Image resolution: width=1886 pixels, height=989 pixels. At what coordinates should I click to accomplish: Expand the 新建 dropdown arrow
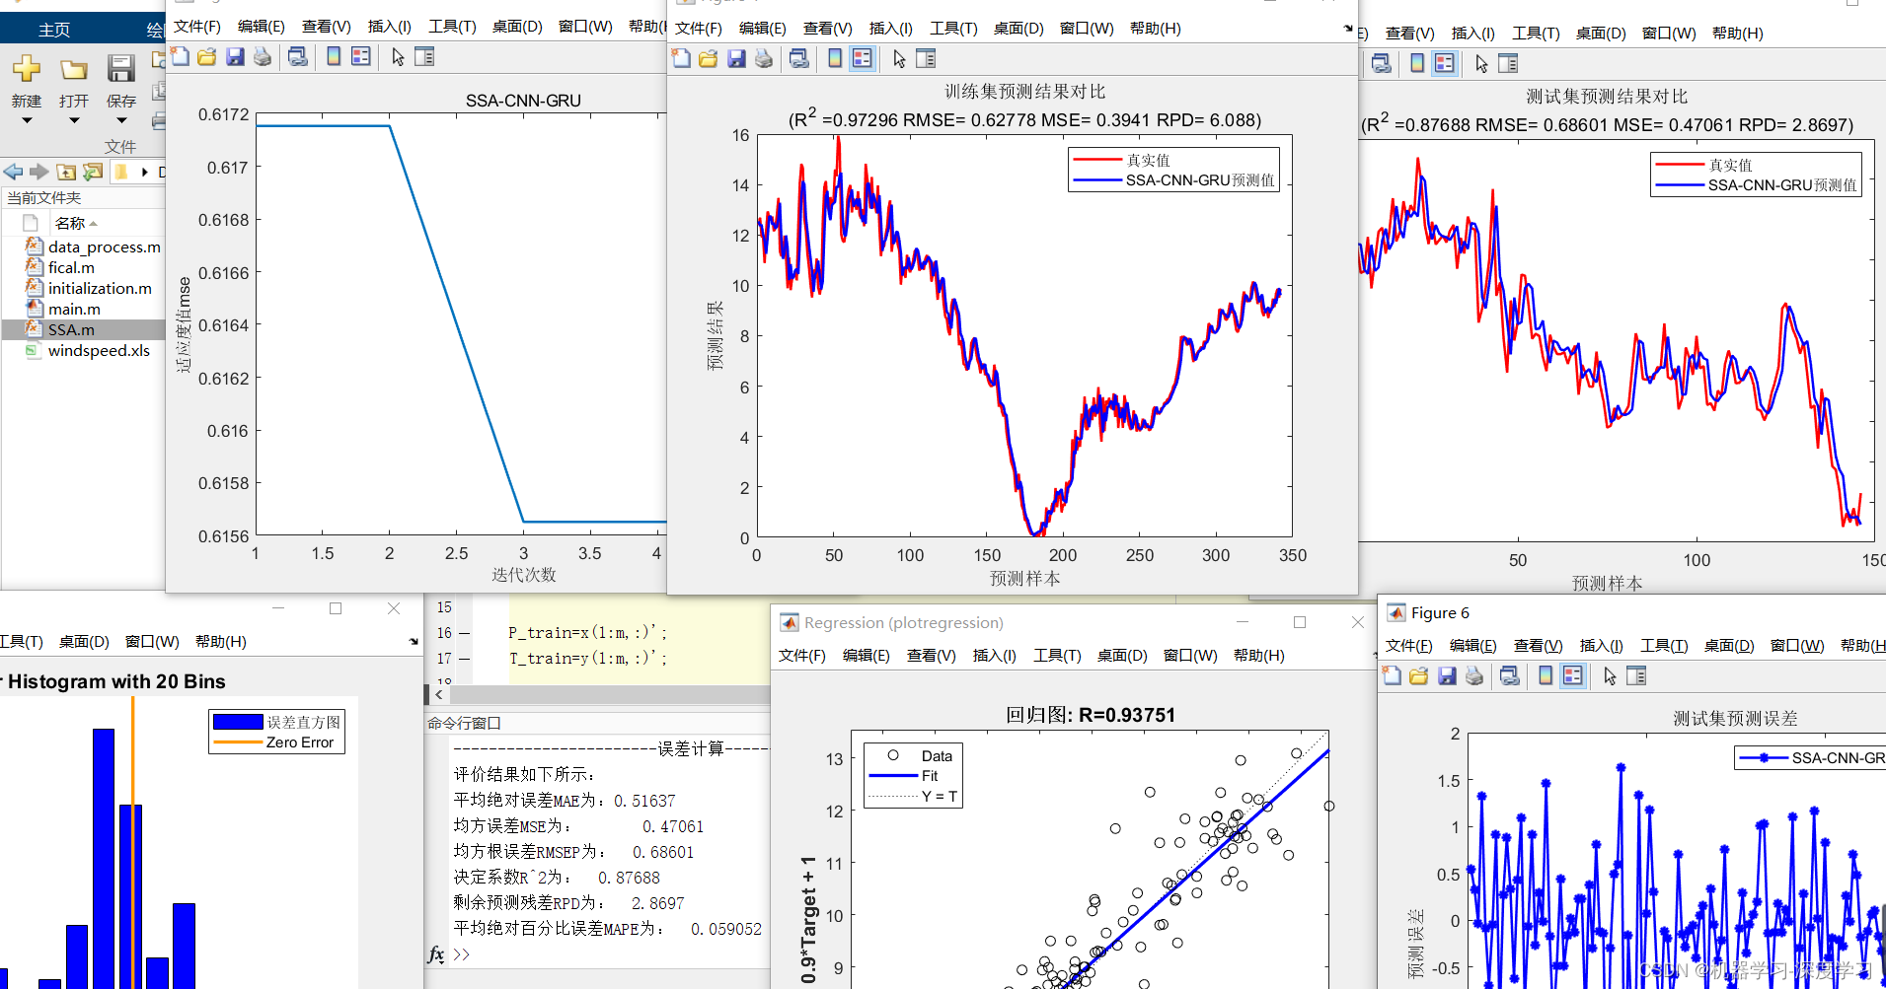(x=27, y=121)
